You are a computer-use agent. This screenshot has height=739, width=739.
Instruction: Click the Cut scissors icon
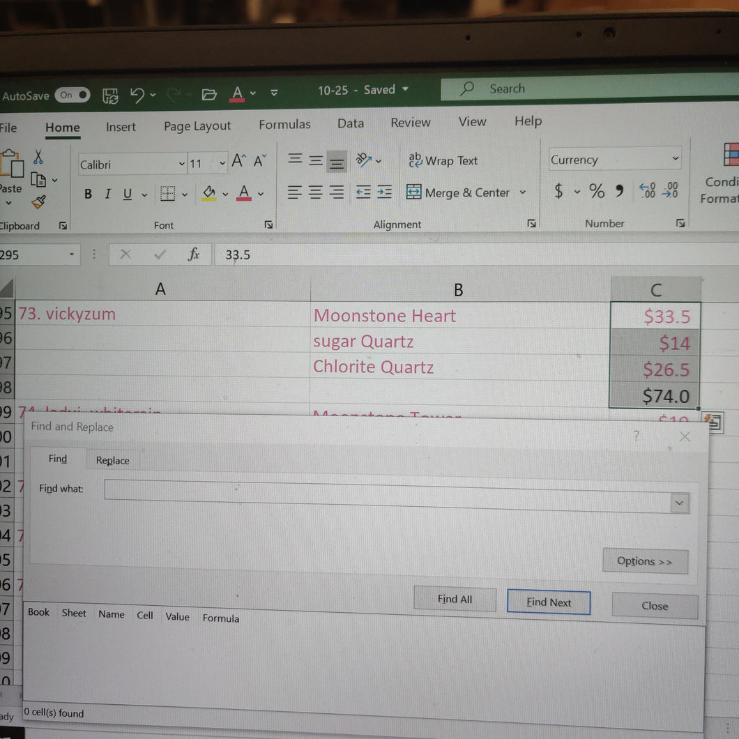pyautogui.click(x=38, y=157)
